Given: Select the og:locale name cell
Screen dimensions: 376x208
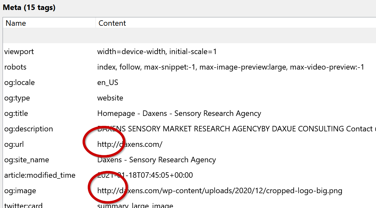Looking at the screenshot, I should coord(19,82).
